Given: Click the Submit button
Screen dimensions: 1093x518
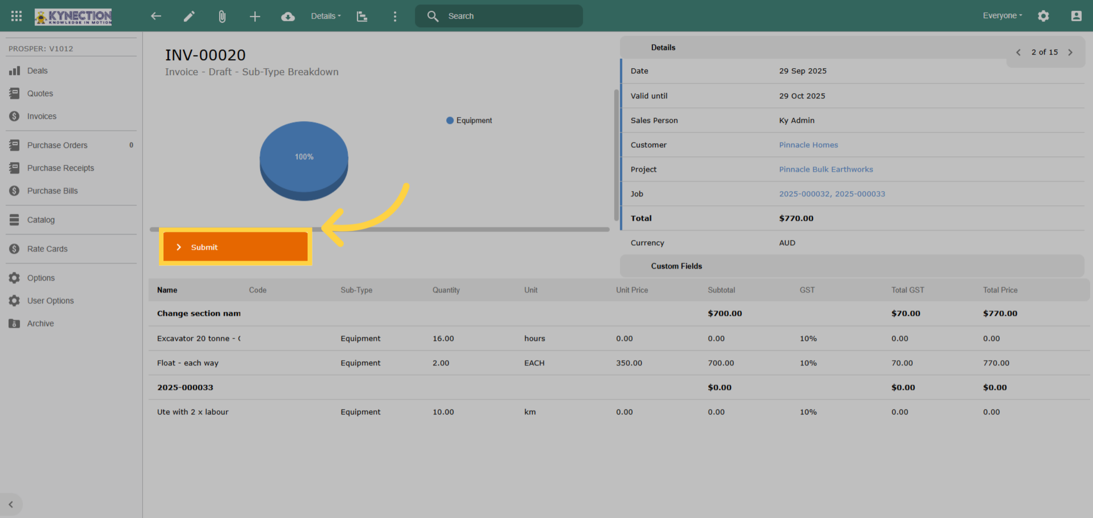Looking at the screenshot, I should pyautogui.click(x=235, y=247).
